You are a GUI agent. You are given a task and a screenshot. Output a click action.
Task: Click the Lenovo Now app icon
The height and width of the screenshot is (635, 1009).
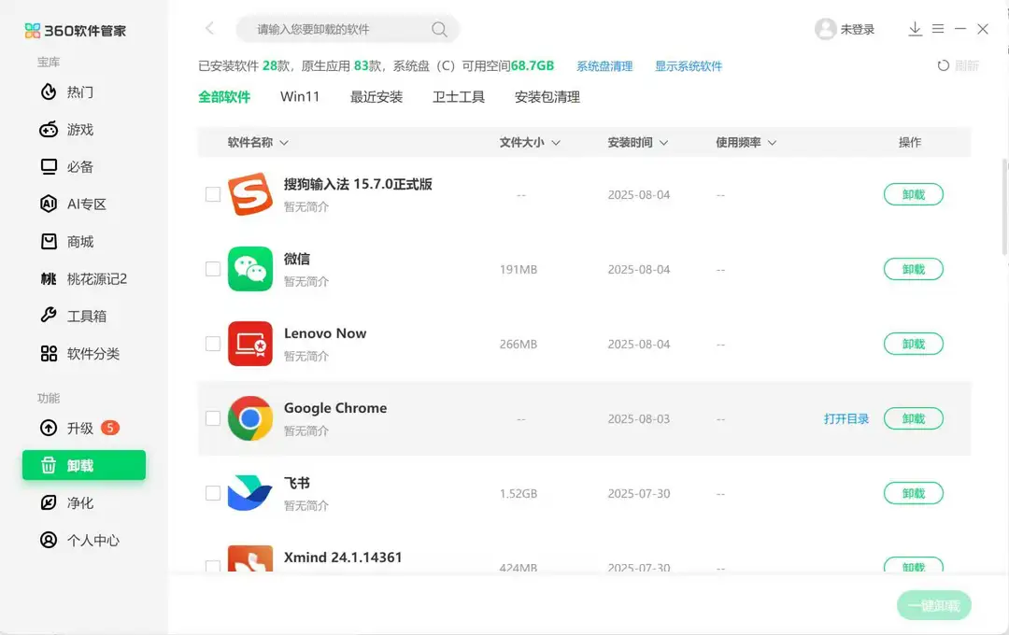[x=250, y=344]
